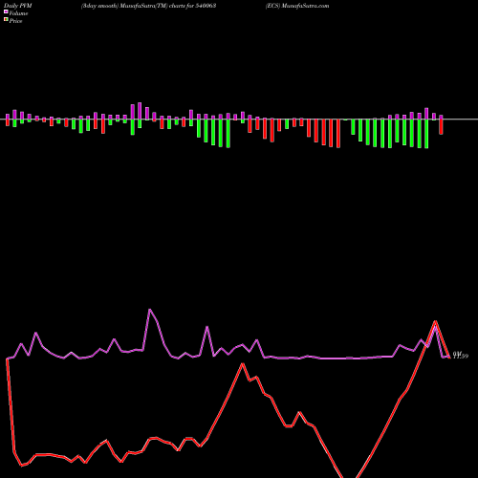The height and width of the screenshot is (478, 478).
Task: Click the green-red Price legend swatch
Action: coord(6,20)
